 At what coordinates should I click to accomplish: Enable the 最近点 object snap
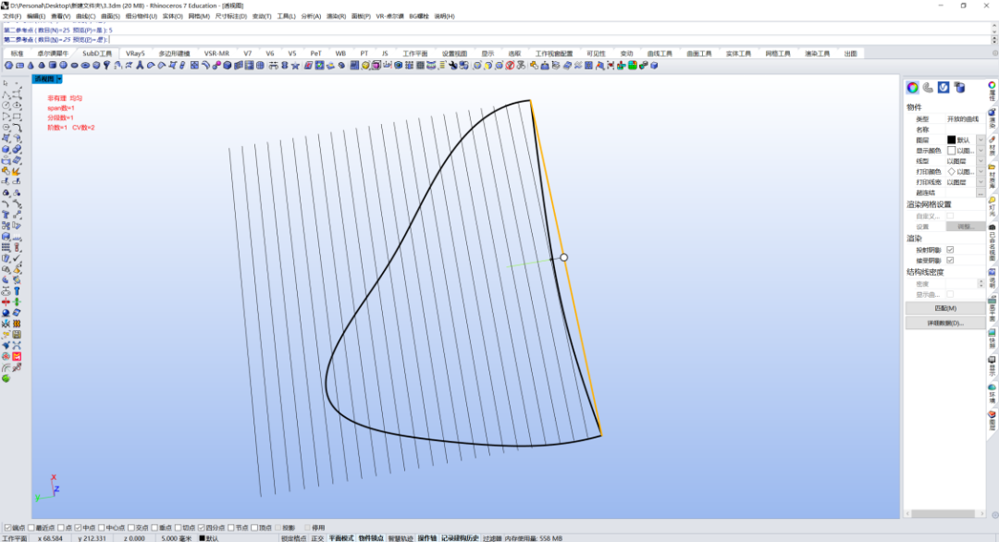(31, 528)
